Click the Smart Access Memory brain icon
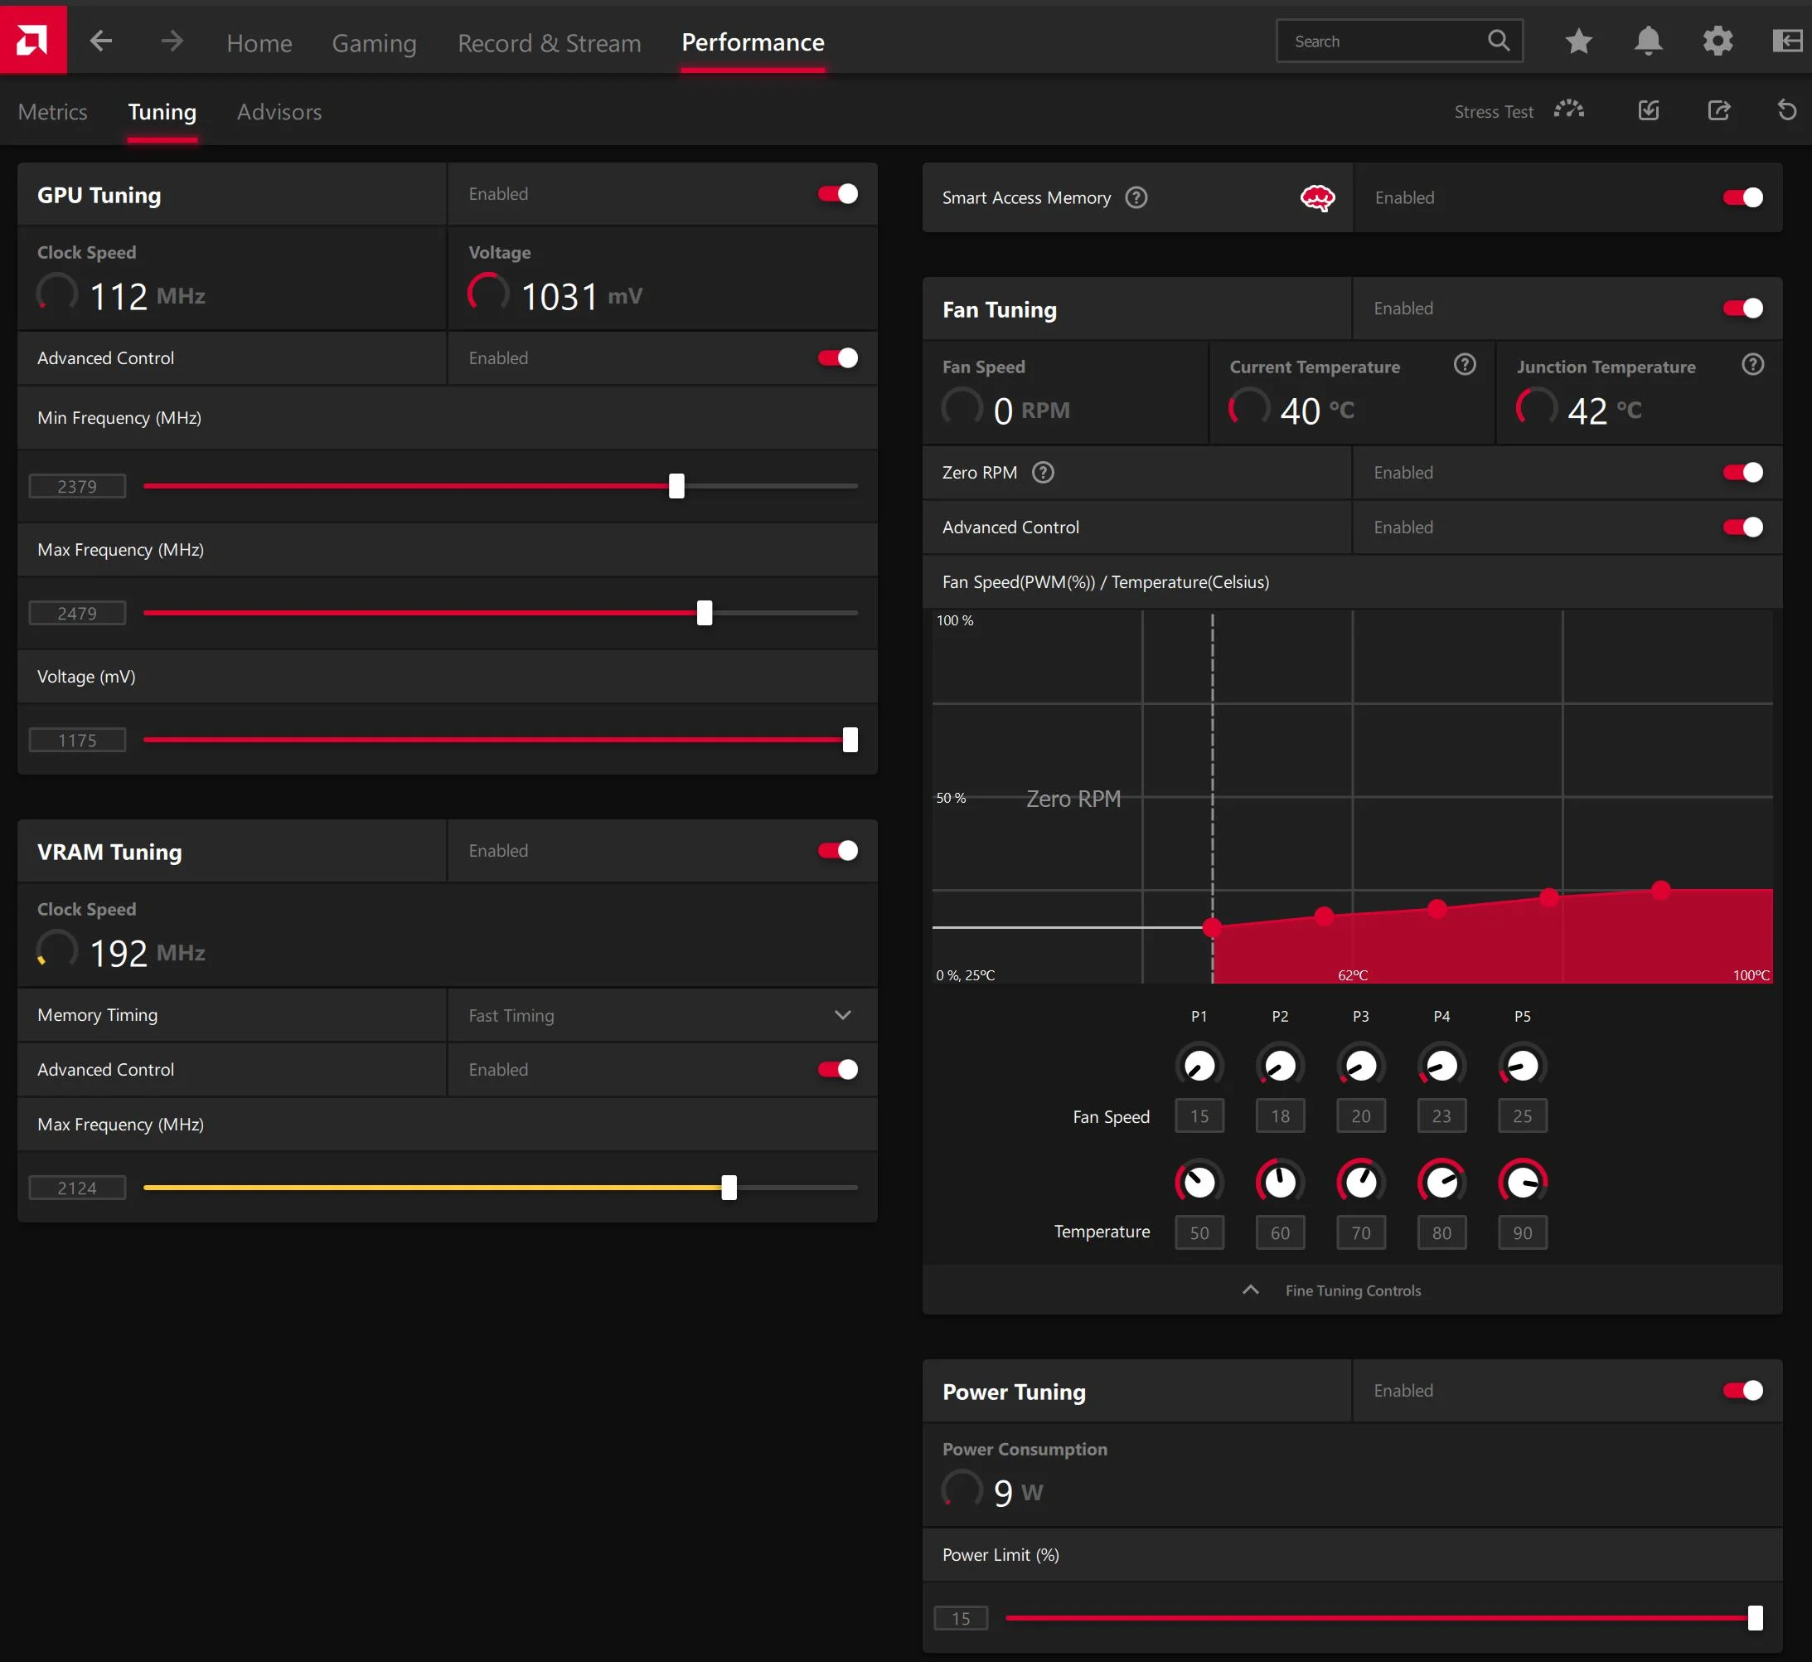This screenshot has height=1662, width=1812. click(x=1317, y=197)
